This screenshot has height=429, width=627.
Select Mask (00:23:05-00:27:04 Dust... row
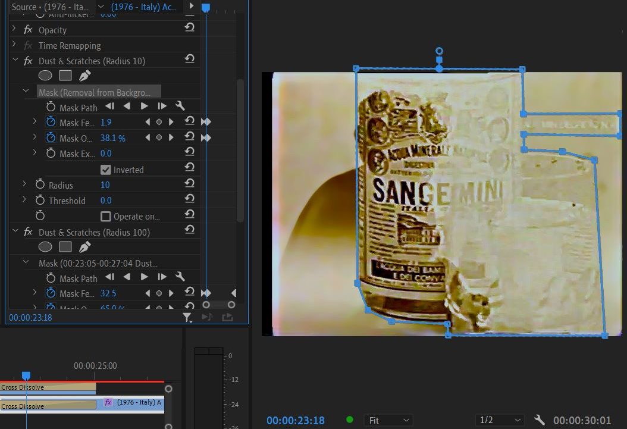pos(98,263)
